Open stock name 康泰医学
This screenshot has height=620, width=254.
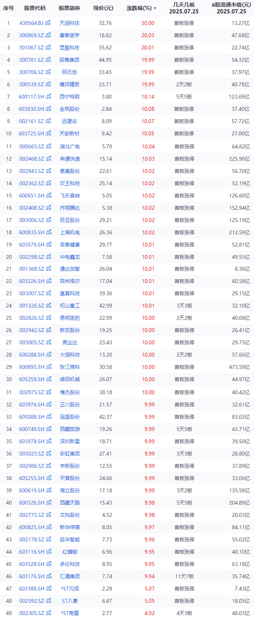(x=70, y=35)
